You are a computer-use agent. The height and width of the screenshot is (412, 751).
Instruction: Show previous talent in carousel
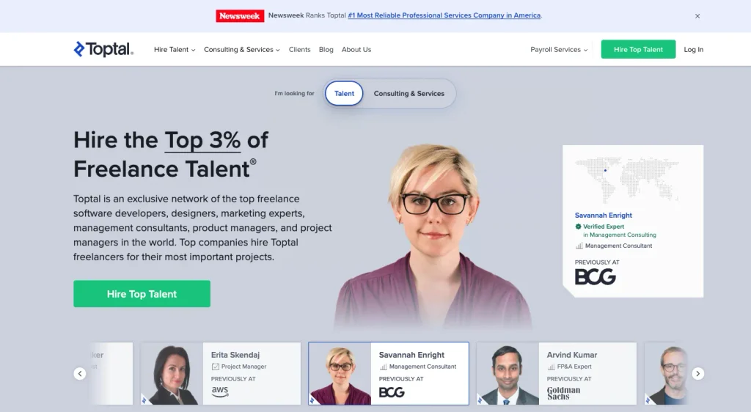point(80,373)
